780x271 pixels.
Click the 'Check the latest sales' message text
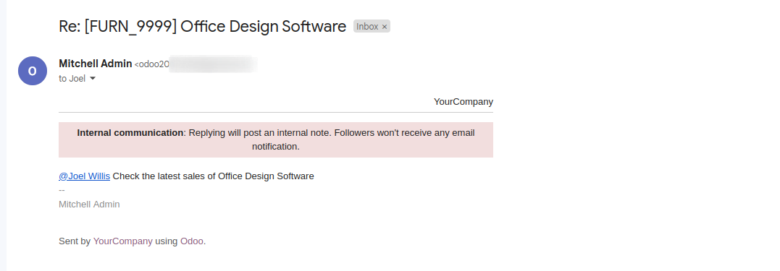coord(214,176)
